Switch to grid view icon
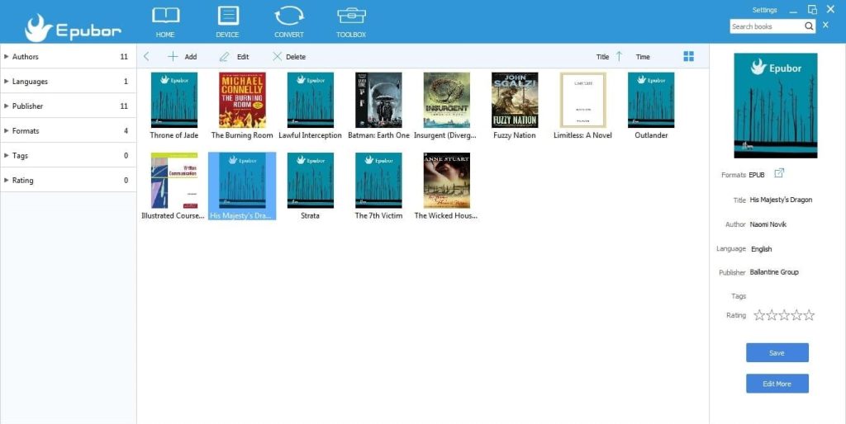Screen dimensions: 846x424 point(688,57)
